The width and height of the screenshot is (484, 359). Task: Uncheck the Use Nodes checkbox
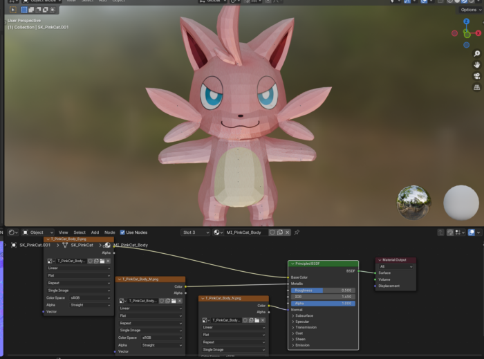click(x=122, y=232)
